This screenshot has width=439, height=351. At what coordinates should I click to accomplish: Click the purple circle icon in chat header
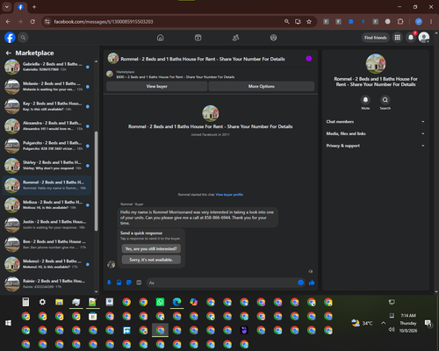pyautogui.click(x=309, y=59)
